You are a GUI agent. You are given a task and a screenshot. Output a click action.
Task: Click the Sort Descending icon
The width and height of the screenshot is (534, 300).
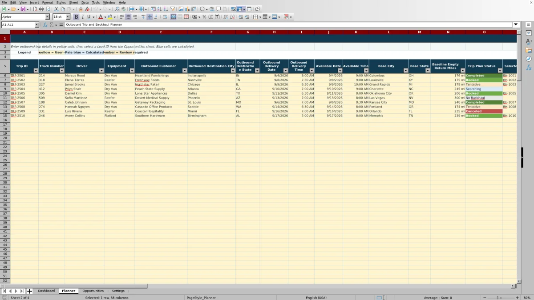166,9
